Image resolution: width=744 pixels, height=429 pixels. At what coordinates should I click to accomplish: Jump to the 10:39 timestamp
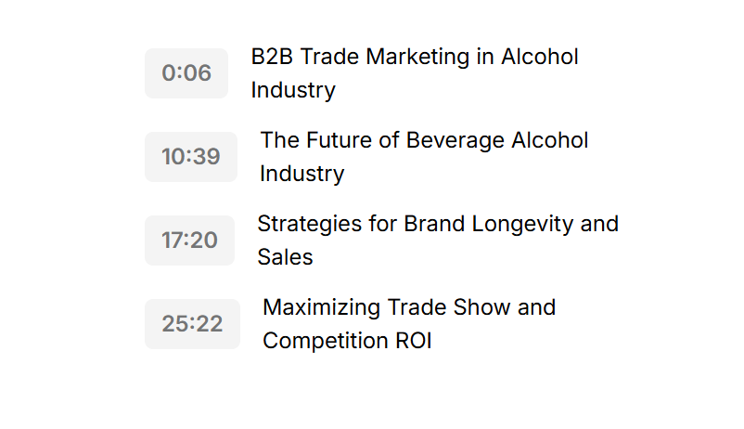tap(191, 157)
